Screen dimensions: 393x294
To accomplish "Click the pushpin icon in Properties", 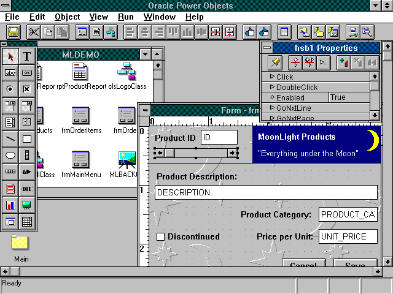I will coord(276,62).
